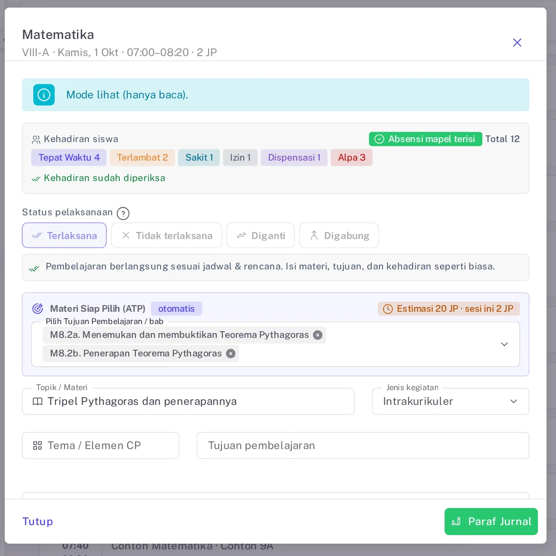Viewport: 556px width, 556px height.
Task: Click the Matematika dialog title
Action: pos(58,35)
